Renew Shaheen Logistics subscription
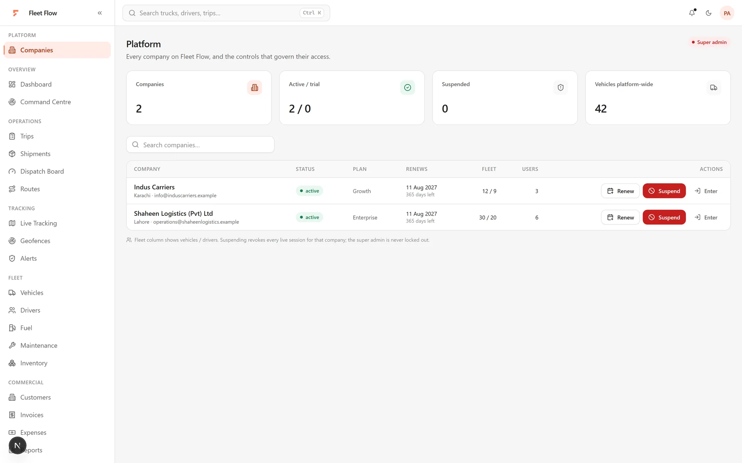The width and height of the screenshot is (742, 463). click(x=620, y=217)
